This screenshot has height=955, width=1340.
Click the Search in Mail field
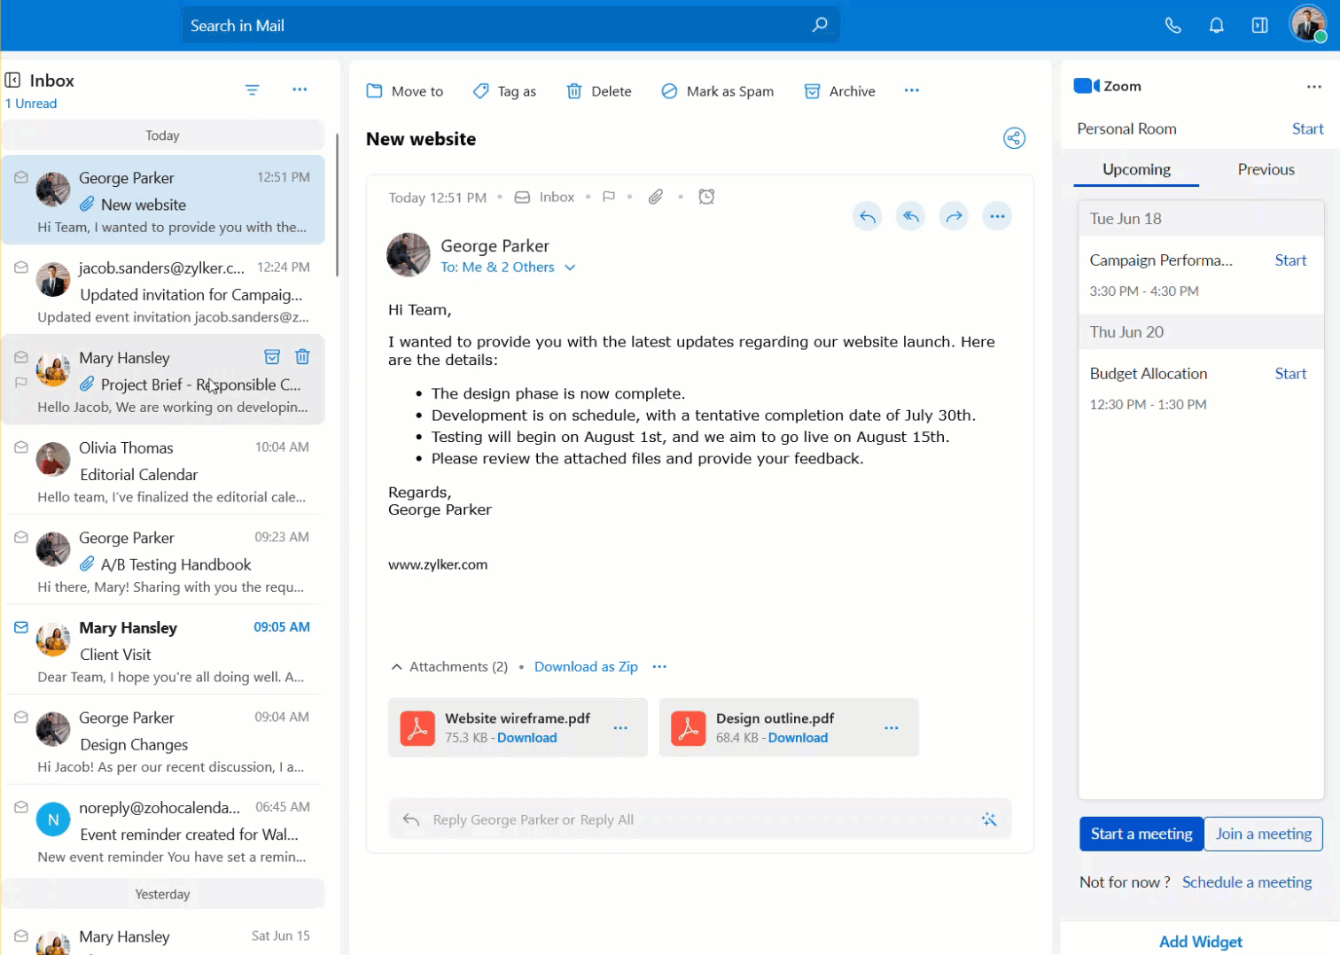click(x=510, y=26)
